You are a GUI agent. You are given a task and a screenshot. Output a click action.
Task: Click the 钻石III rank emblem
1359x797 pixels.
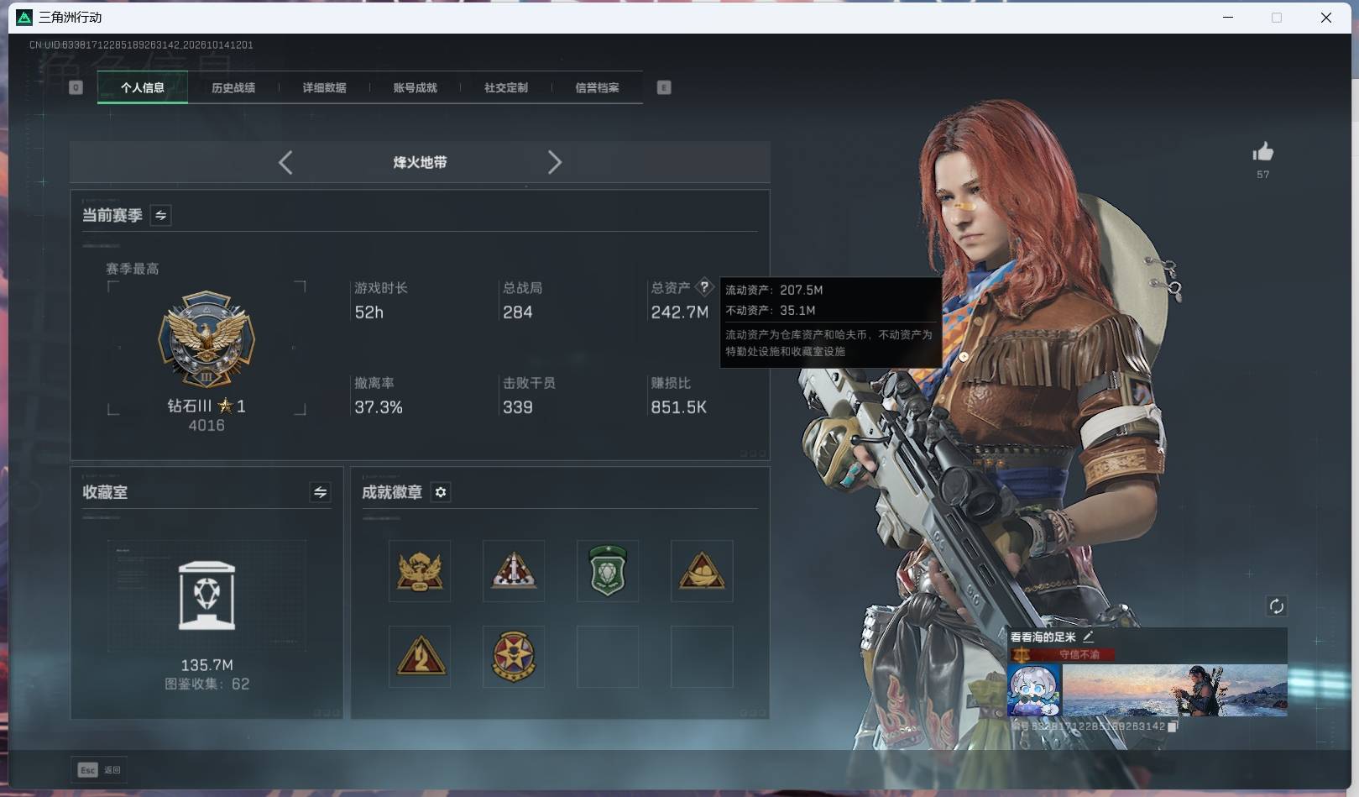click(x=206, y=340)
